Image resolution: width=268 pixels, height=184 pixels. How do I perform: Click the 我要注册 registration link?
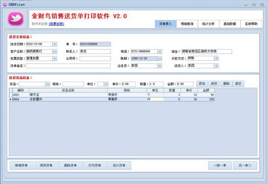(56, 24)
